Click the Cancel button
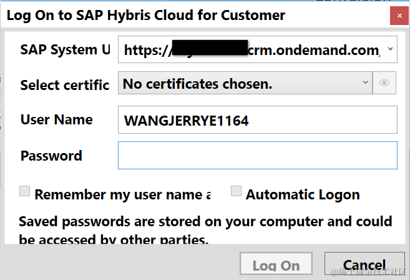This screenshot has height=280, width=410. click(x=364, y=264)
